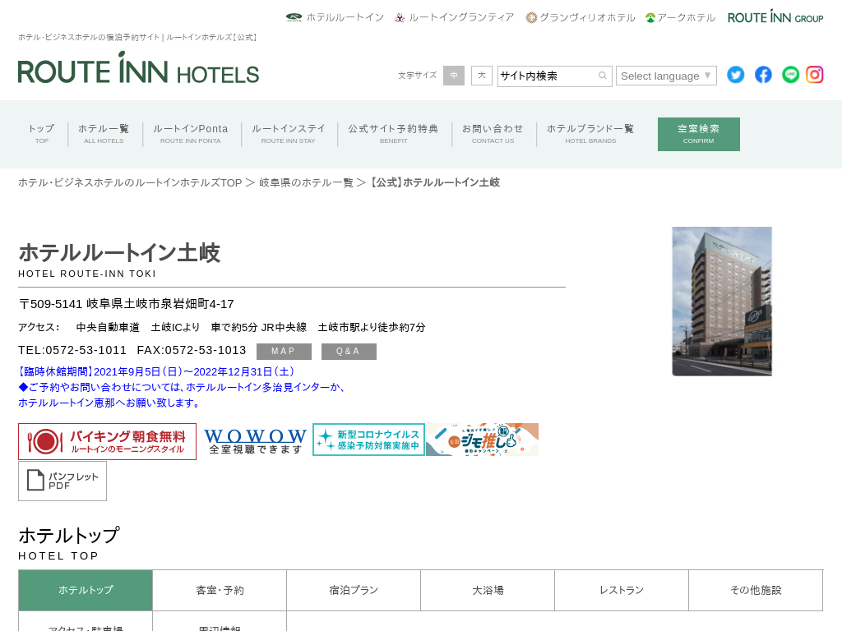Go to トップ in navigation
The height and width of the screenshot is (631, 842).
tap(42, 134)
